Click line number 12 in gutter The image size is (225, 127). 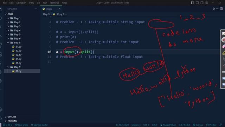tap(49, 62)
